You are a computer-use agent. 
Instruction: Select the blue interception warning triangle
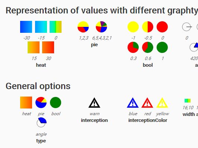tap(133, 103)
